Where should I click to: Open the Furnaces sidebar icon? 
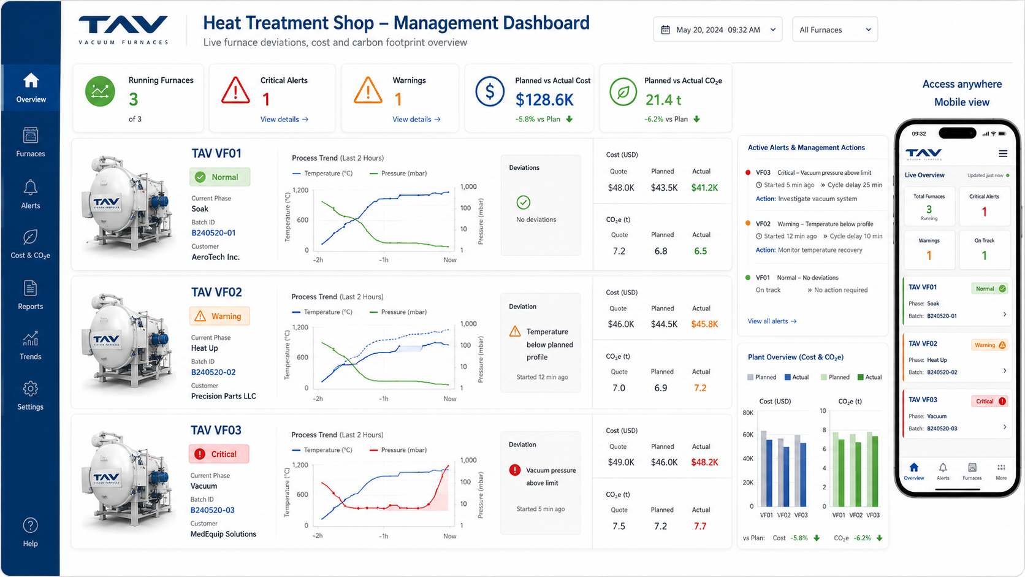point(31,136)
